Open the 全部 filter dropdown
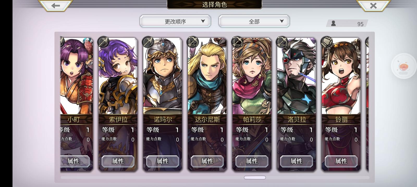 tap(254, 21)
